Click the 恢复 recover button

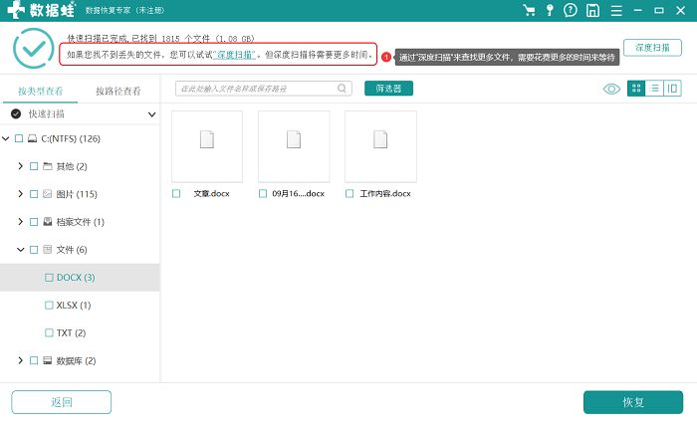point(633,402)
